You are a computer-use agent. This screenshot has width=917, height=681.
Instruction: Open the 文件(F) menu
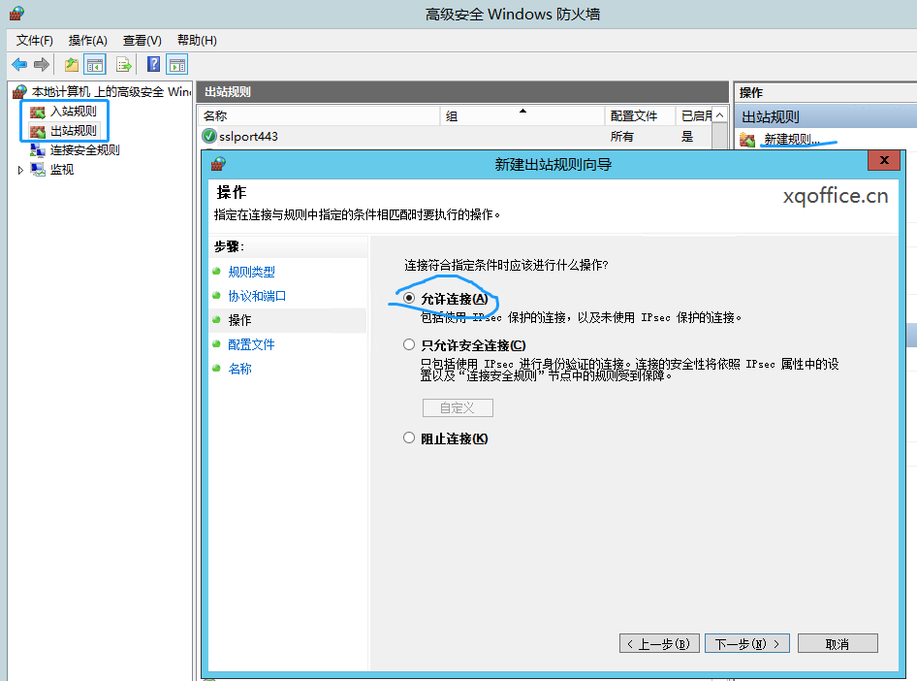pos(35,41)
